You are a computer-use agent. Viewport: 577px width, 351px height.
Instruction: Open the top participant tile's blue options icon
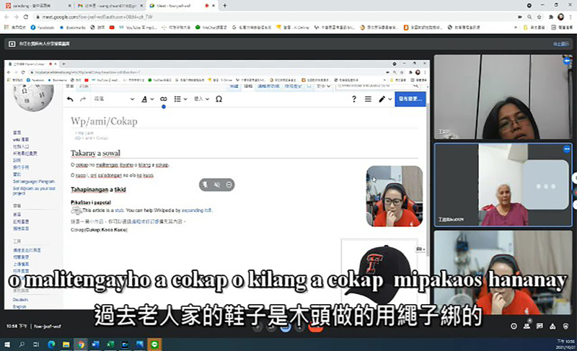(567, 61)
